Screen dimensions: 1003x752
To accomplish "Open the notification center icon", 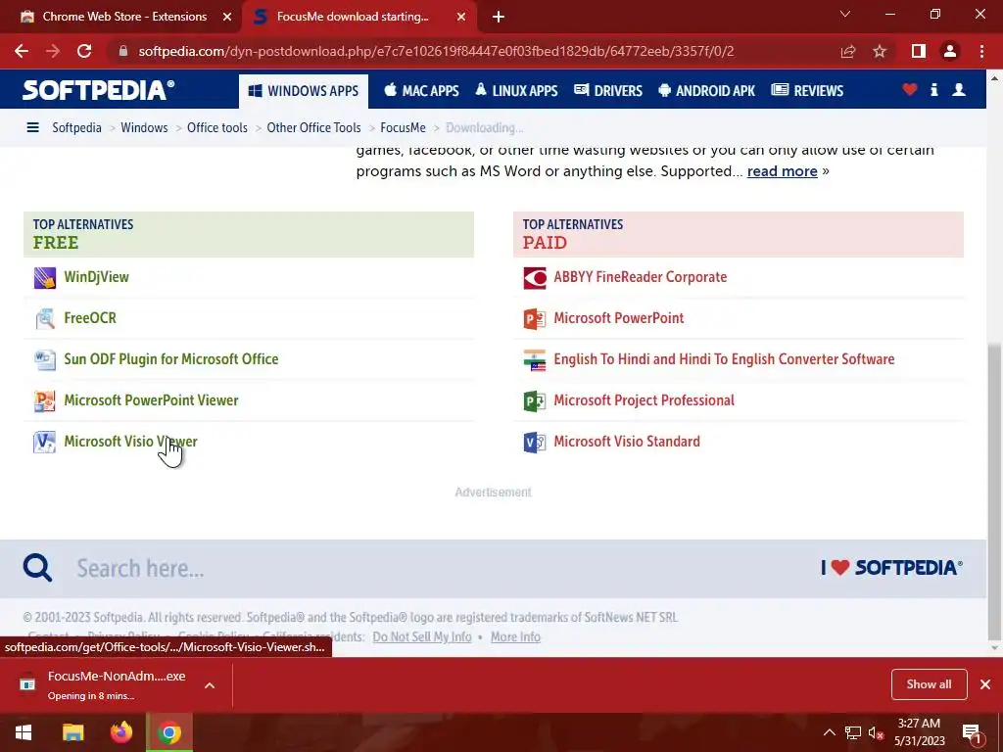I will [973, 733].
